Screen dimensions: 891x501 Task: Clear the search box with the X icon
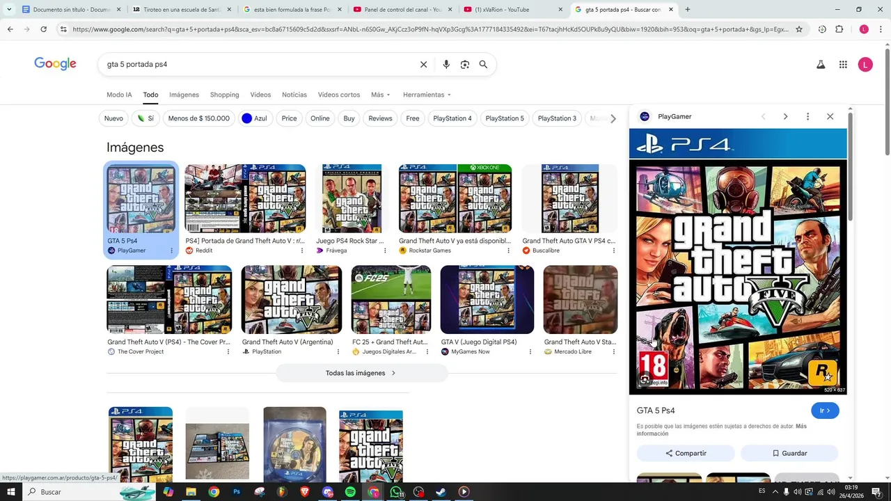pyautogui.click(x=423, y=65)
